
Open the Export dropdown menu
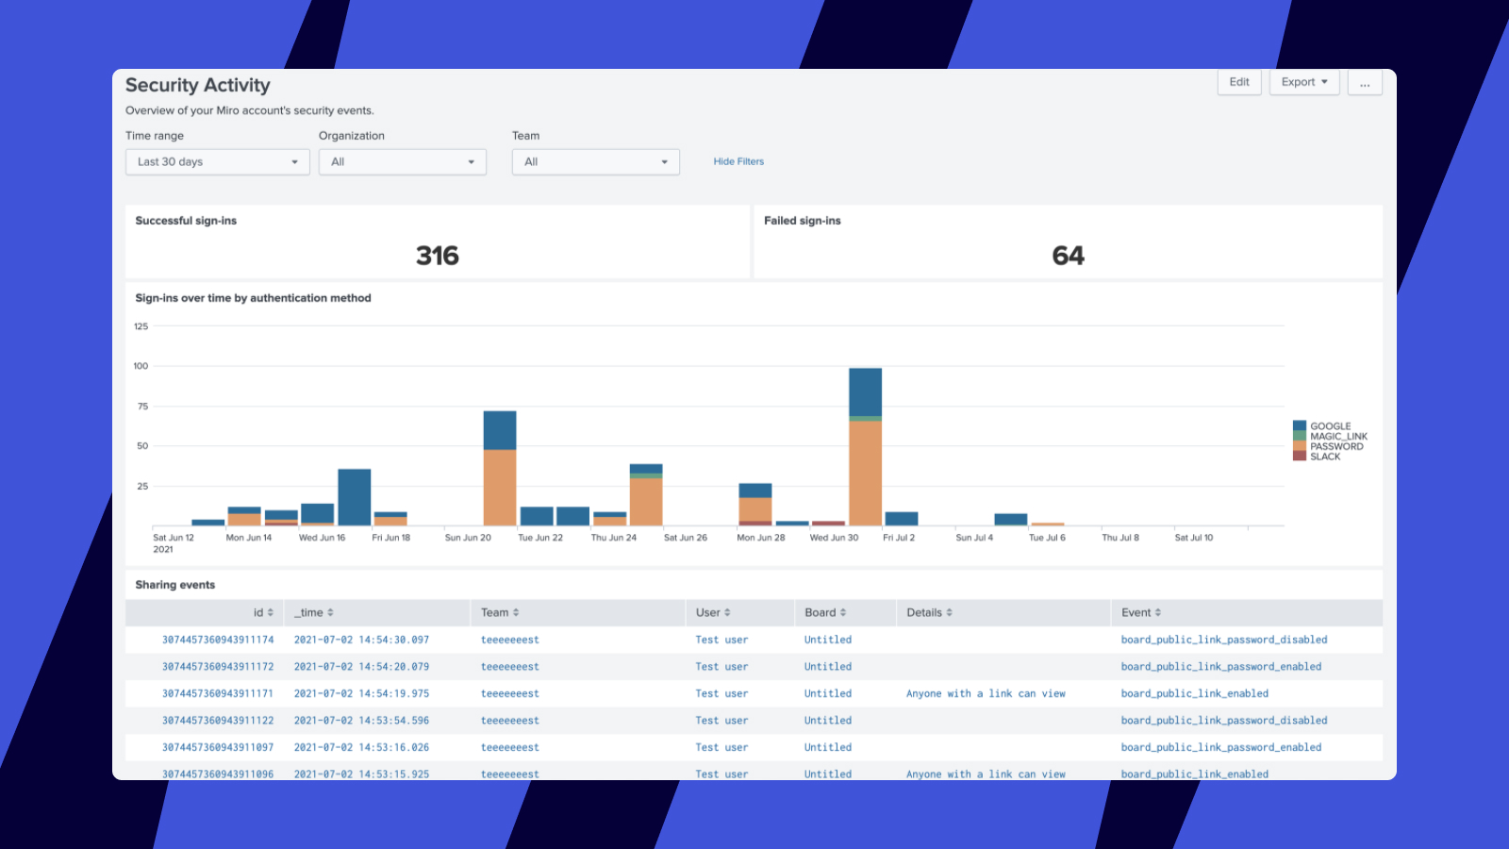(x=1304, y=83)
